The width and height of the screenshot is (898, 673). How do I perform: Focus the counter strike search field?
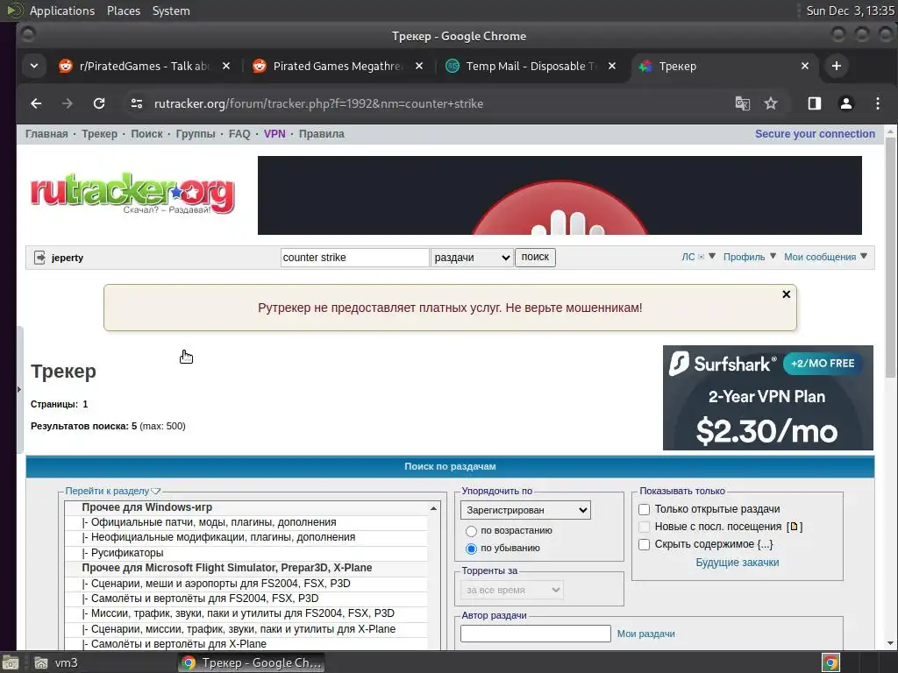pos(354,258)
